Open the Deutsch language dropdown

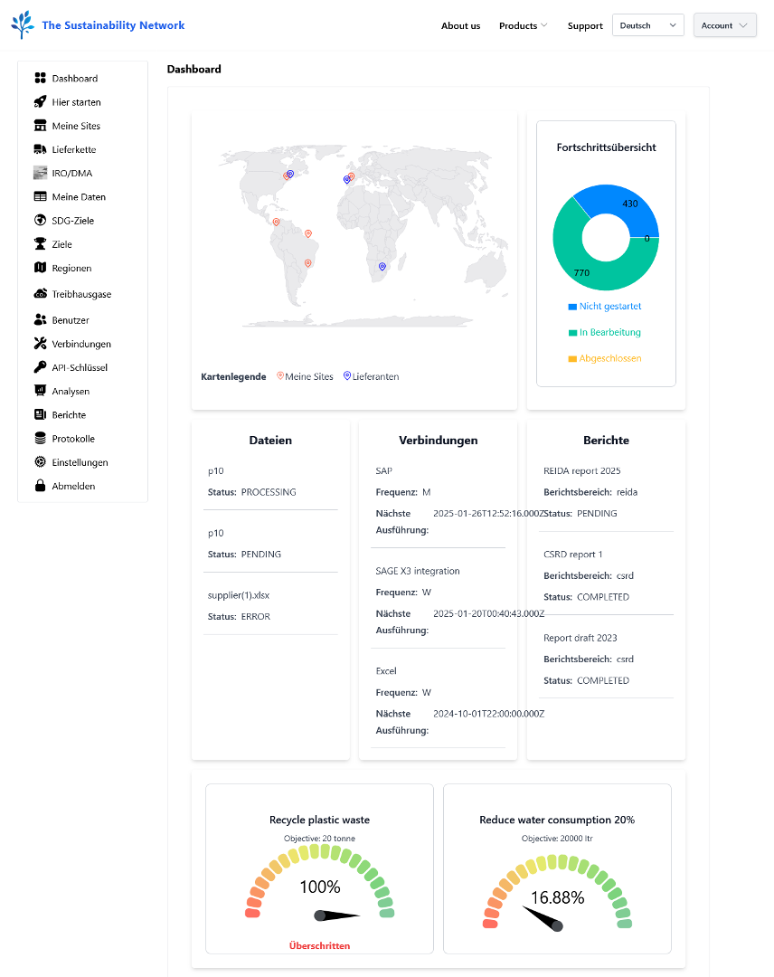pyautogui.click(x=647, y=25)
